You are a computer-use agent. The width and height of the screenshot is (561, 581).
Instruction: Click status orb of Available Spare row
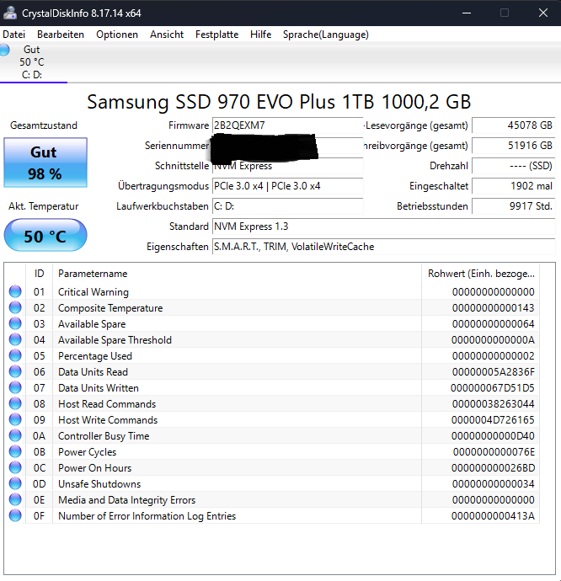(15, 323)
